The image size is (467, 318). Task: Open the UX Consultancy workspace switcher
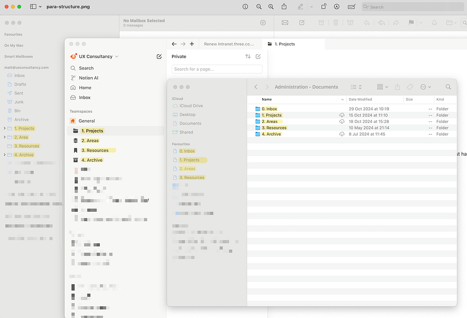point(95,57)
